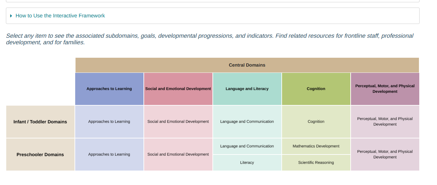The width and height of the screenshot is (437, 185).
Task: Open the Language and Literacy central domain header
Action: (x=247, y=89)
